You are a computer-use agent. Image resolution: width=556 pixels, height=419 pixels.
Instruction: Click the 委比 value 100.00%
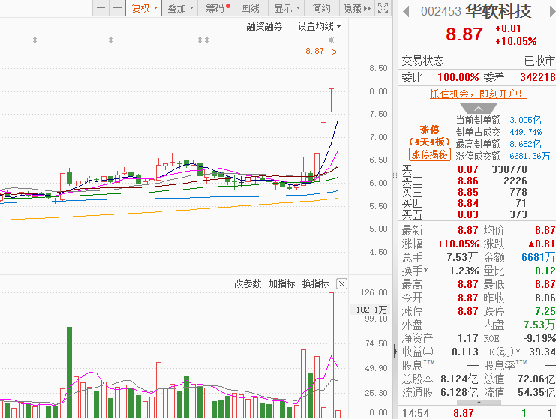pos(458,77)
